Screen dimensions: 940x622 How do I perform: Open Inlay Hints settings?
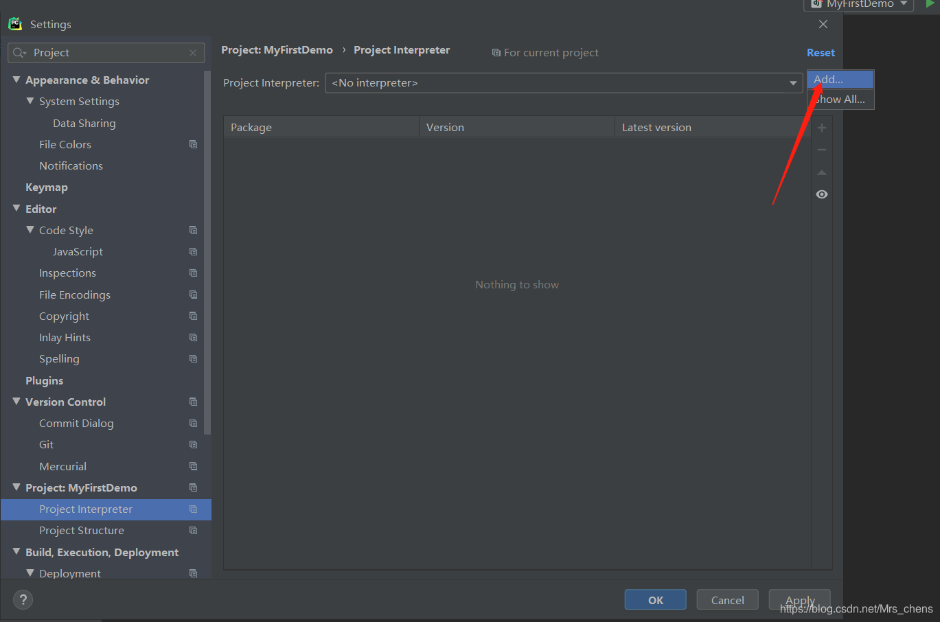pyautogui.click(x=65, y=337)
